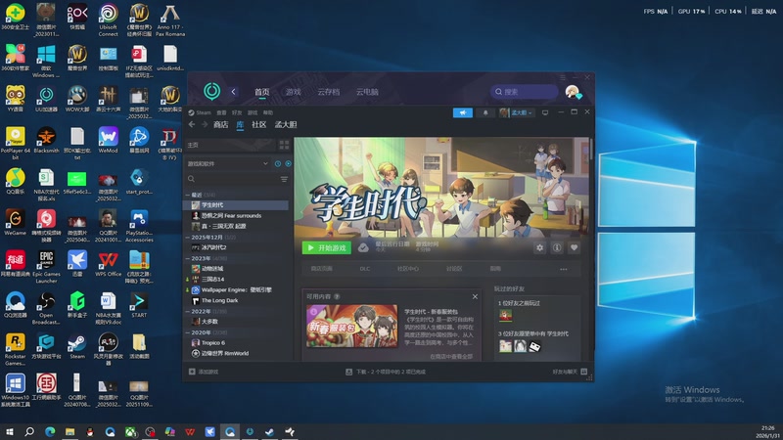
Task: Sort library by recent activity clock
Action: (278, 163)
